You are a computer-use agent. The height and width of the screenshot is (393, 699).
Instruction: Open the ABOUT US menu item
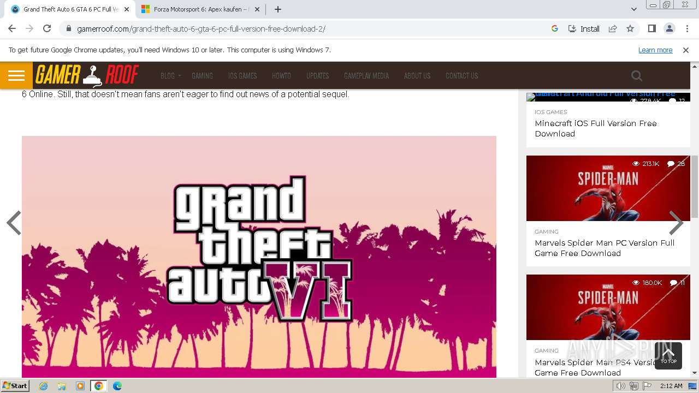tap(417, 76)
